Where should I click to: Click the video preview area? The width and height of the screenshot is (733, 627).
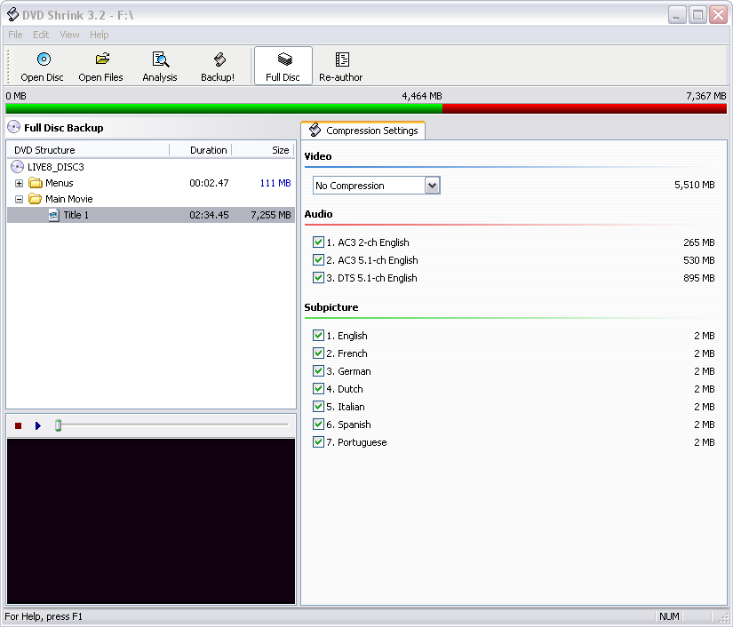[x=151, y=521]
